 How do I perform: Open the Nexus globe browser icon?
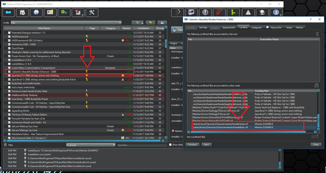pyautogui.click(x=36, y=13)
